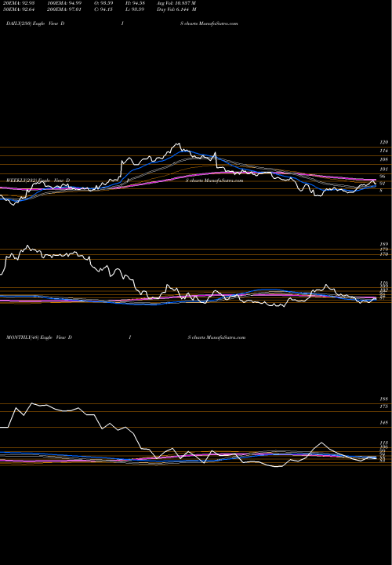
Task: Click the 188 price label on the monthly axis
Action: [x=384, y=399]
